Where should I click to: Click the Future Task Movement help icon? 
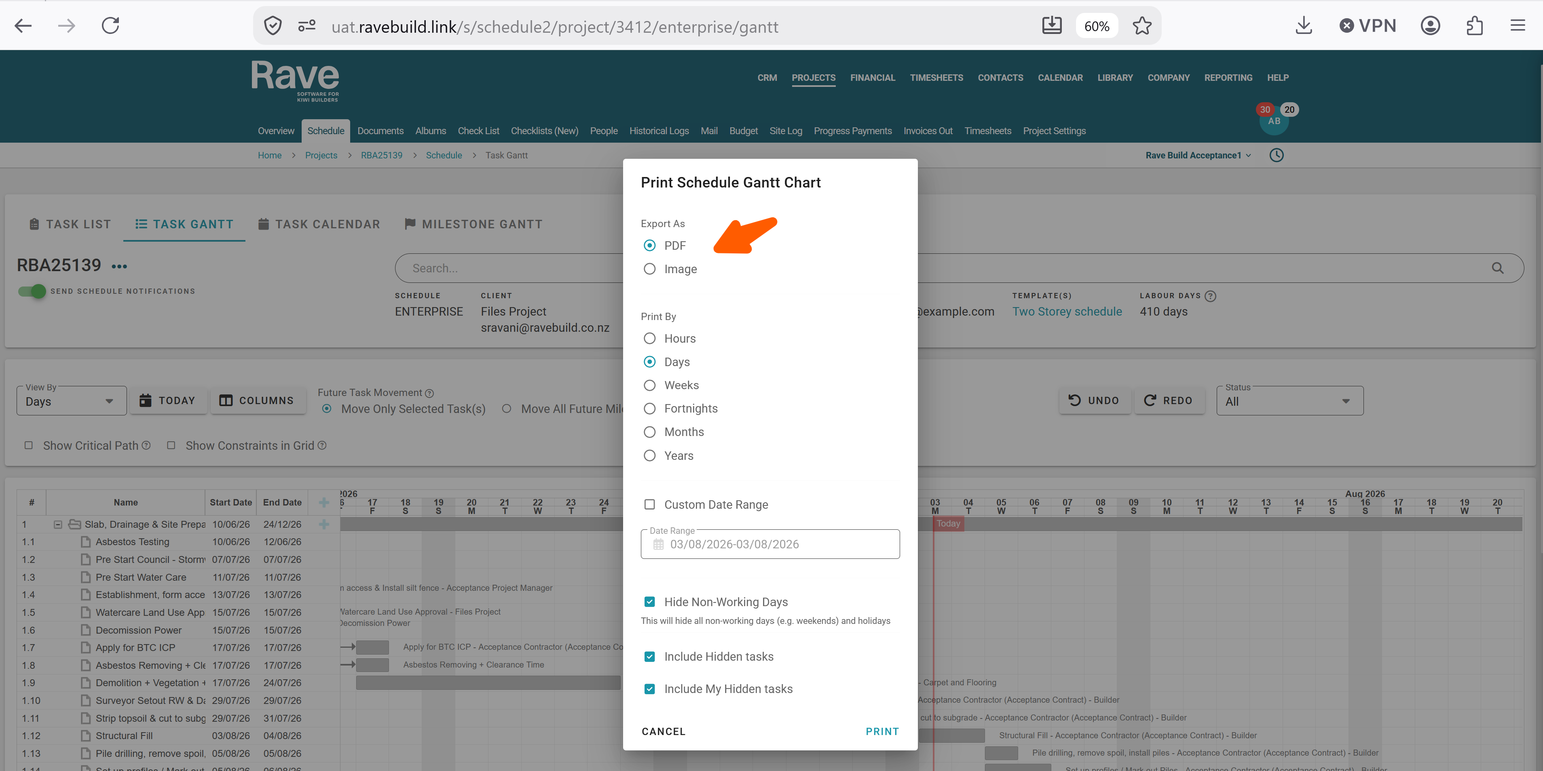tap(429, 393)
